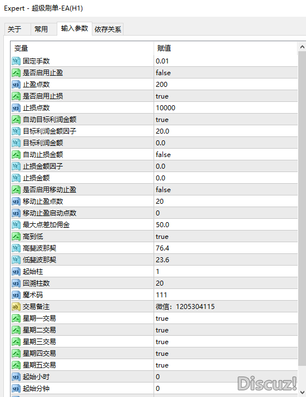The height and width of the screenshot is (397, 306).
Task: Select the 输入参数 tab
Action: coord(75,28)
